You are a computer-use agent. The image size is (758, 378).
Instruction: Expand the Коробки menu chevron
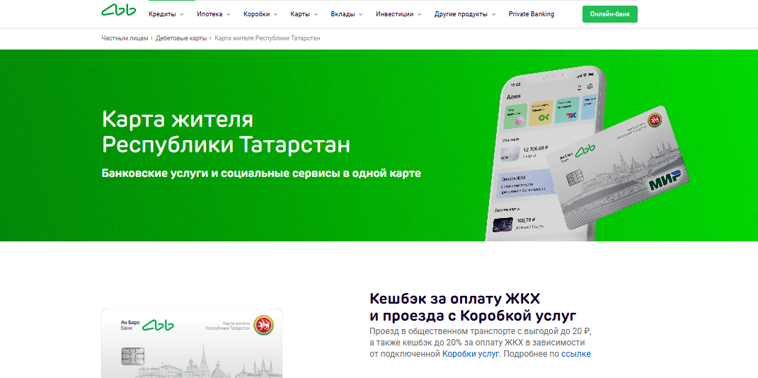point(275,14)
